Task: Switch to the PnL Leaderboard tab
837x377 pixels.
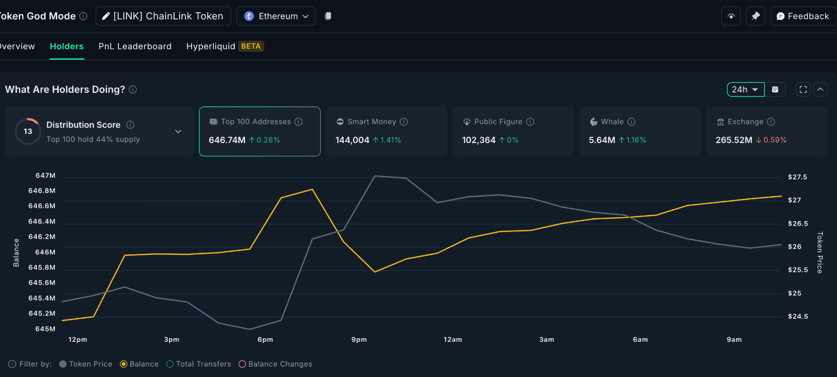Action: (x=135, y=46)
